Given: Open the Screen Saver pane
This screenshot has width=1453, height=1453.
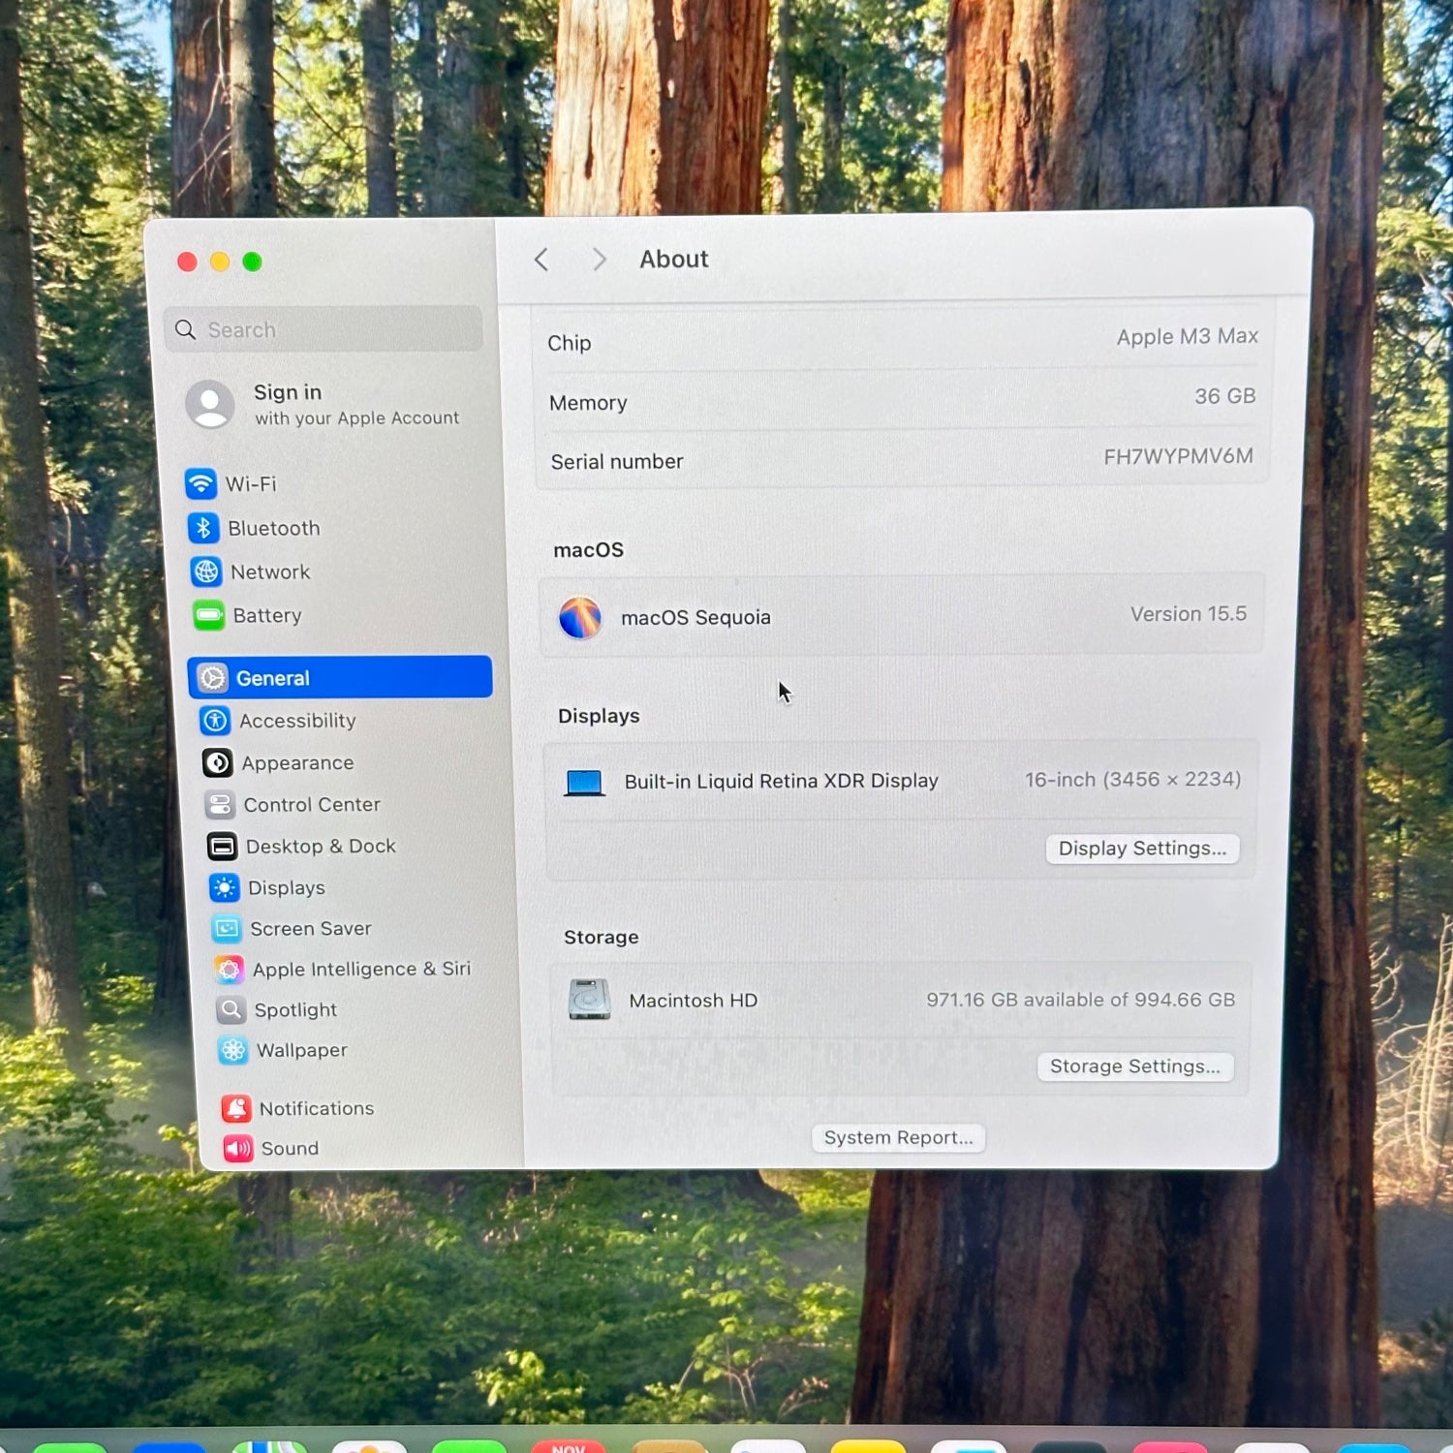Looking at the screenshot, I should pyautogui.click(x=310, y=929).
